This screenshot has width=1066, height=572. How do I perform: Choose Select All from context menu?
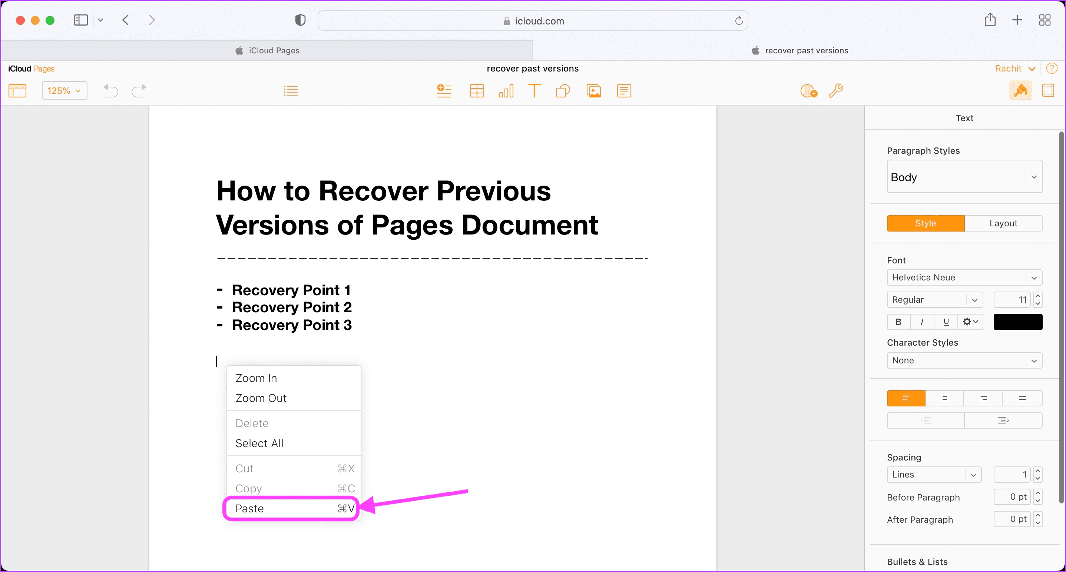point(294,443)
